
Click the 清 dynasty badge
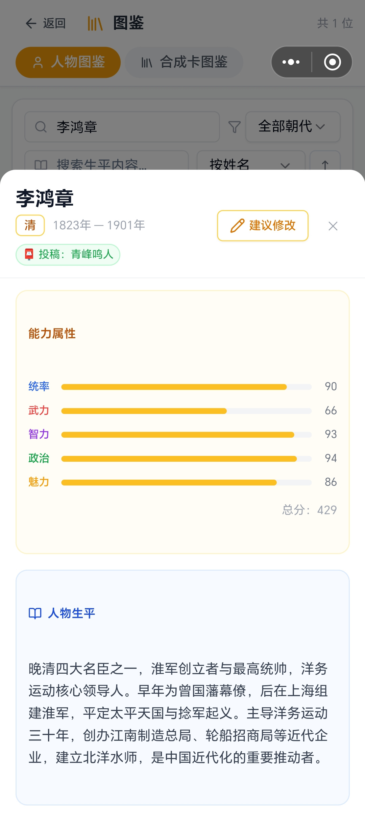coord(30,225)
